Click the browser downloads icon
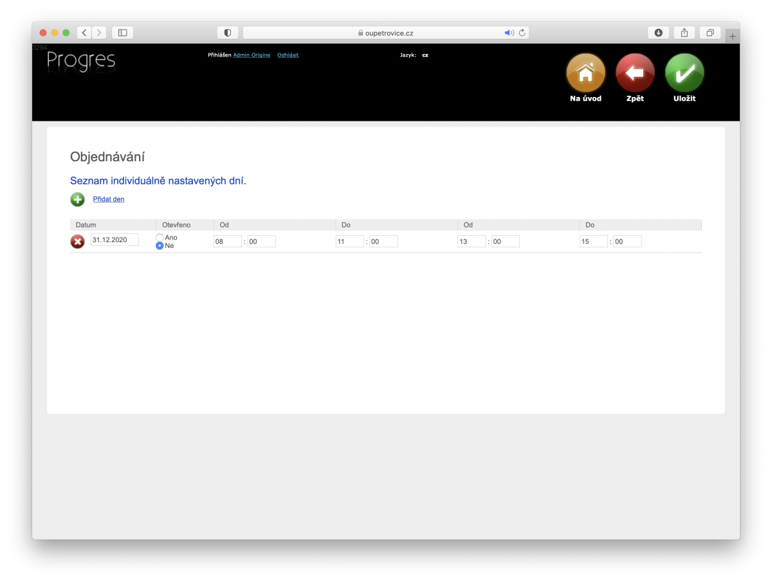 coord(657,32)
